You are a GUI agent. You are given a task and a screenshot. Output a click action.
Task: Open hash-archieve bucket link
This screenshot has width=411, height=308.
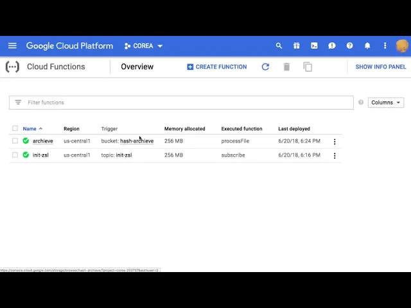(x=137, y=141)
